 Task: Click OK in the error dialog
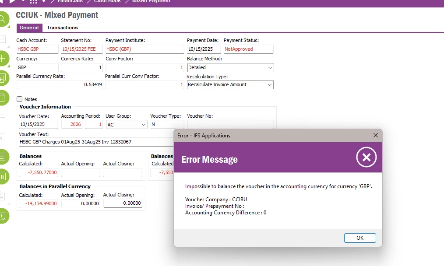tap(360, 238)
